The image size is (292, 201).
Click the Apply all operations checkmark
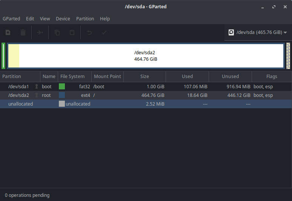[104, 33]
